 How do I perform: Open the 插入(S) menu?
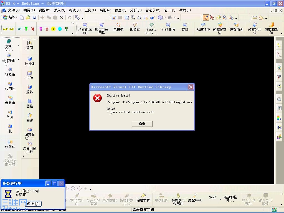[x=59, y=10]
